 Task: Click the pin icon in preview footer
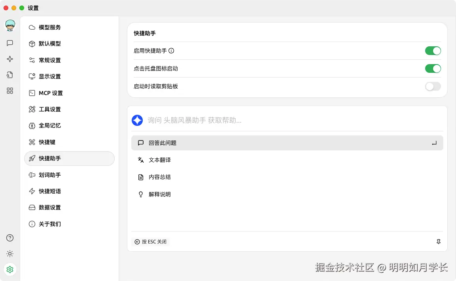(439, 241)
